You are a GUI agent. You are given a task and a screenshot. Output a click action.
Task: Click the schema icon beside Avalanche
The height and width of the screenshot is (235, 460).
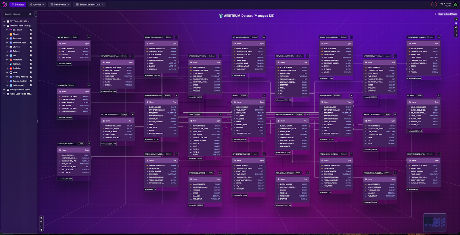(x=31, y=60)
